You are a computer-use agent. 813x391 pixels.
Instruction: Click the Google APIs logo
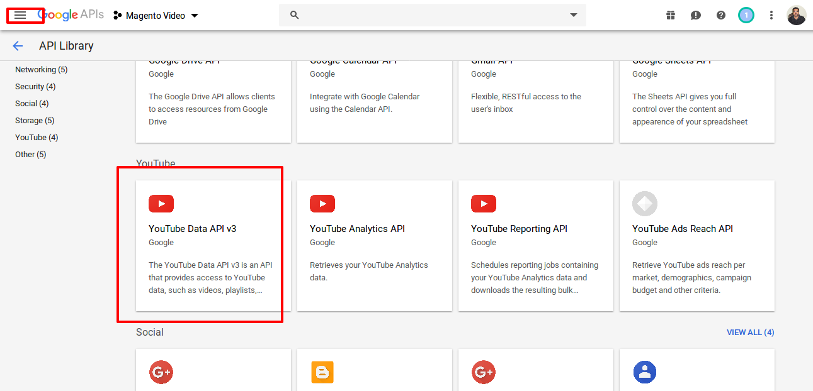point(71,15)
